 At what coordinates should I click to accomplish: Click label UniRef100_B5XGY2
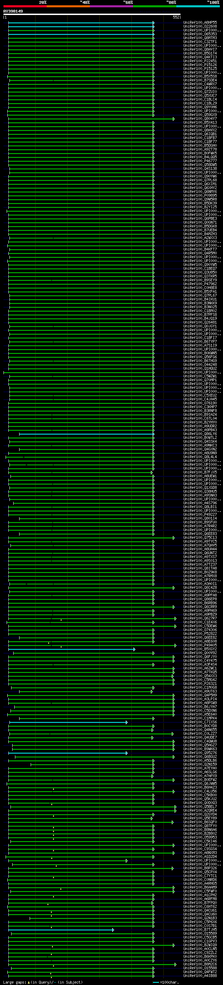(200, 649)
